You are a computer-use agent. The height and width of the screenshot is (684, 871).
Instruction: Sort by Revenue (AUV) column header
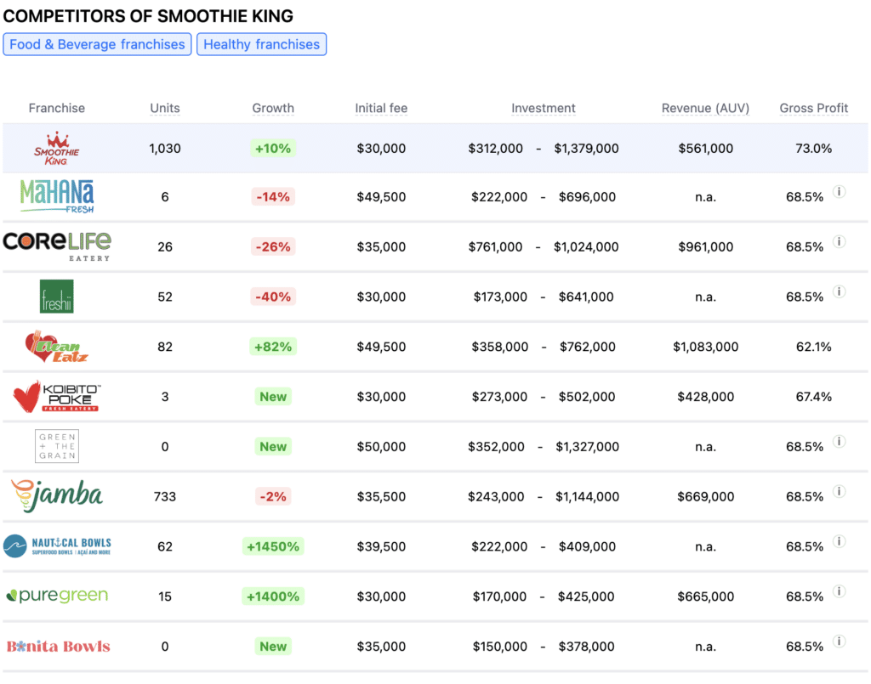tap(705, 108)
